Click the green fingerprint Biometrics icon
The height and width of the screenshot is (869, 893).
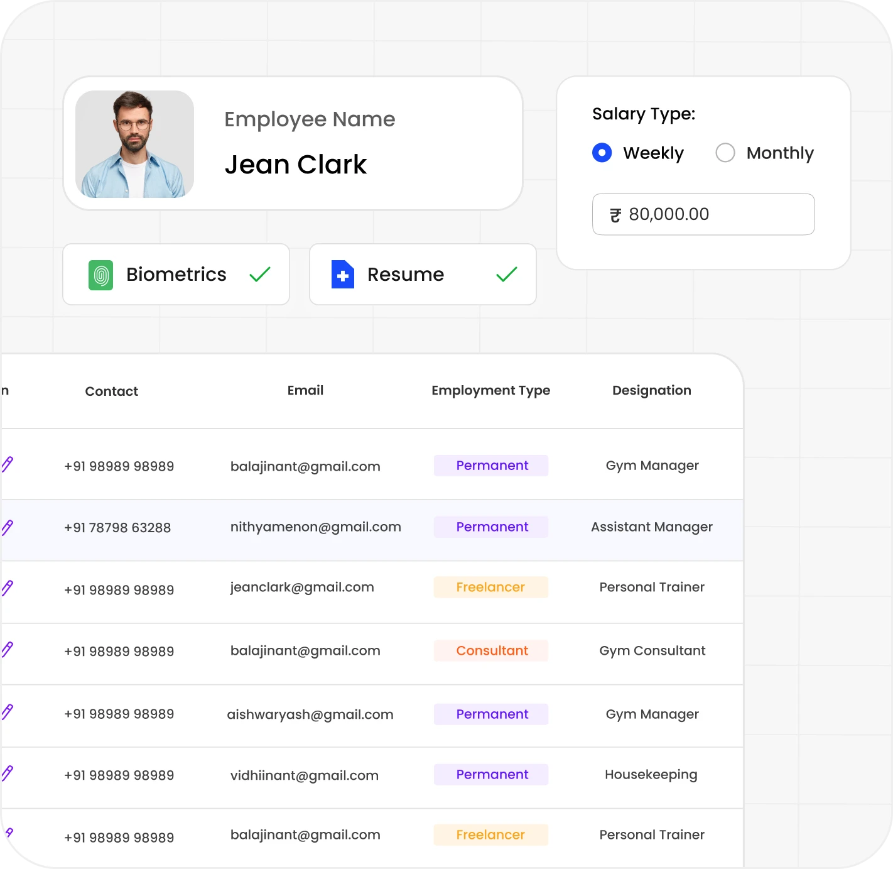point(100,275)
